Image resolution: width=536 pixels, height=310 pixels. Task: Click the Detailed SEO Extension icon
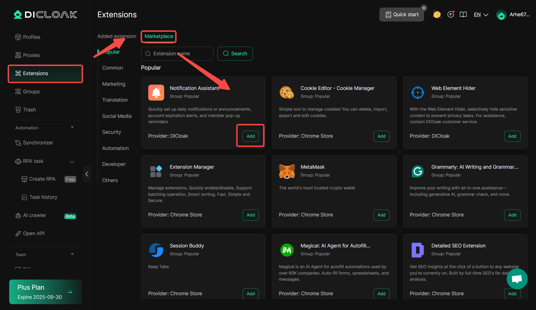tap(418, 250)
